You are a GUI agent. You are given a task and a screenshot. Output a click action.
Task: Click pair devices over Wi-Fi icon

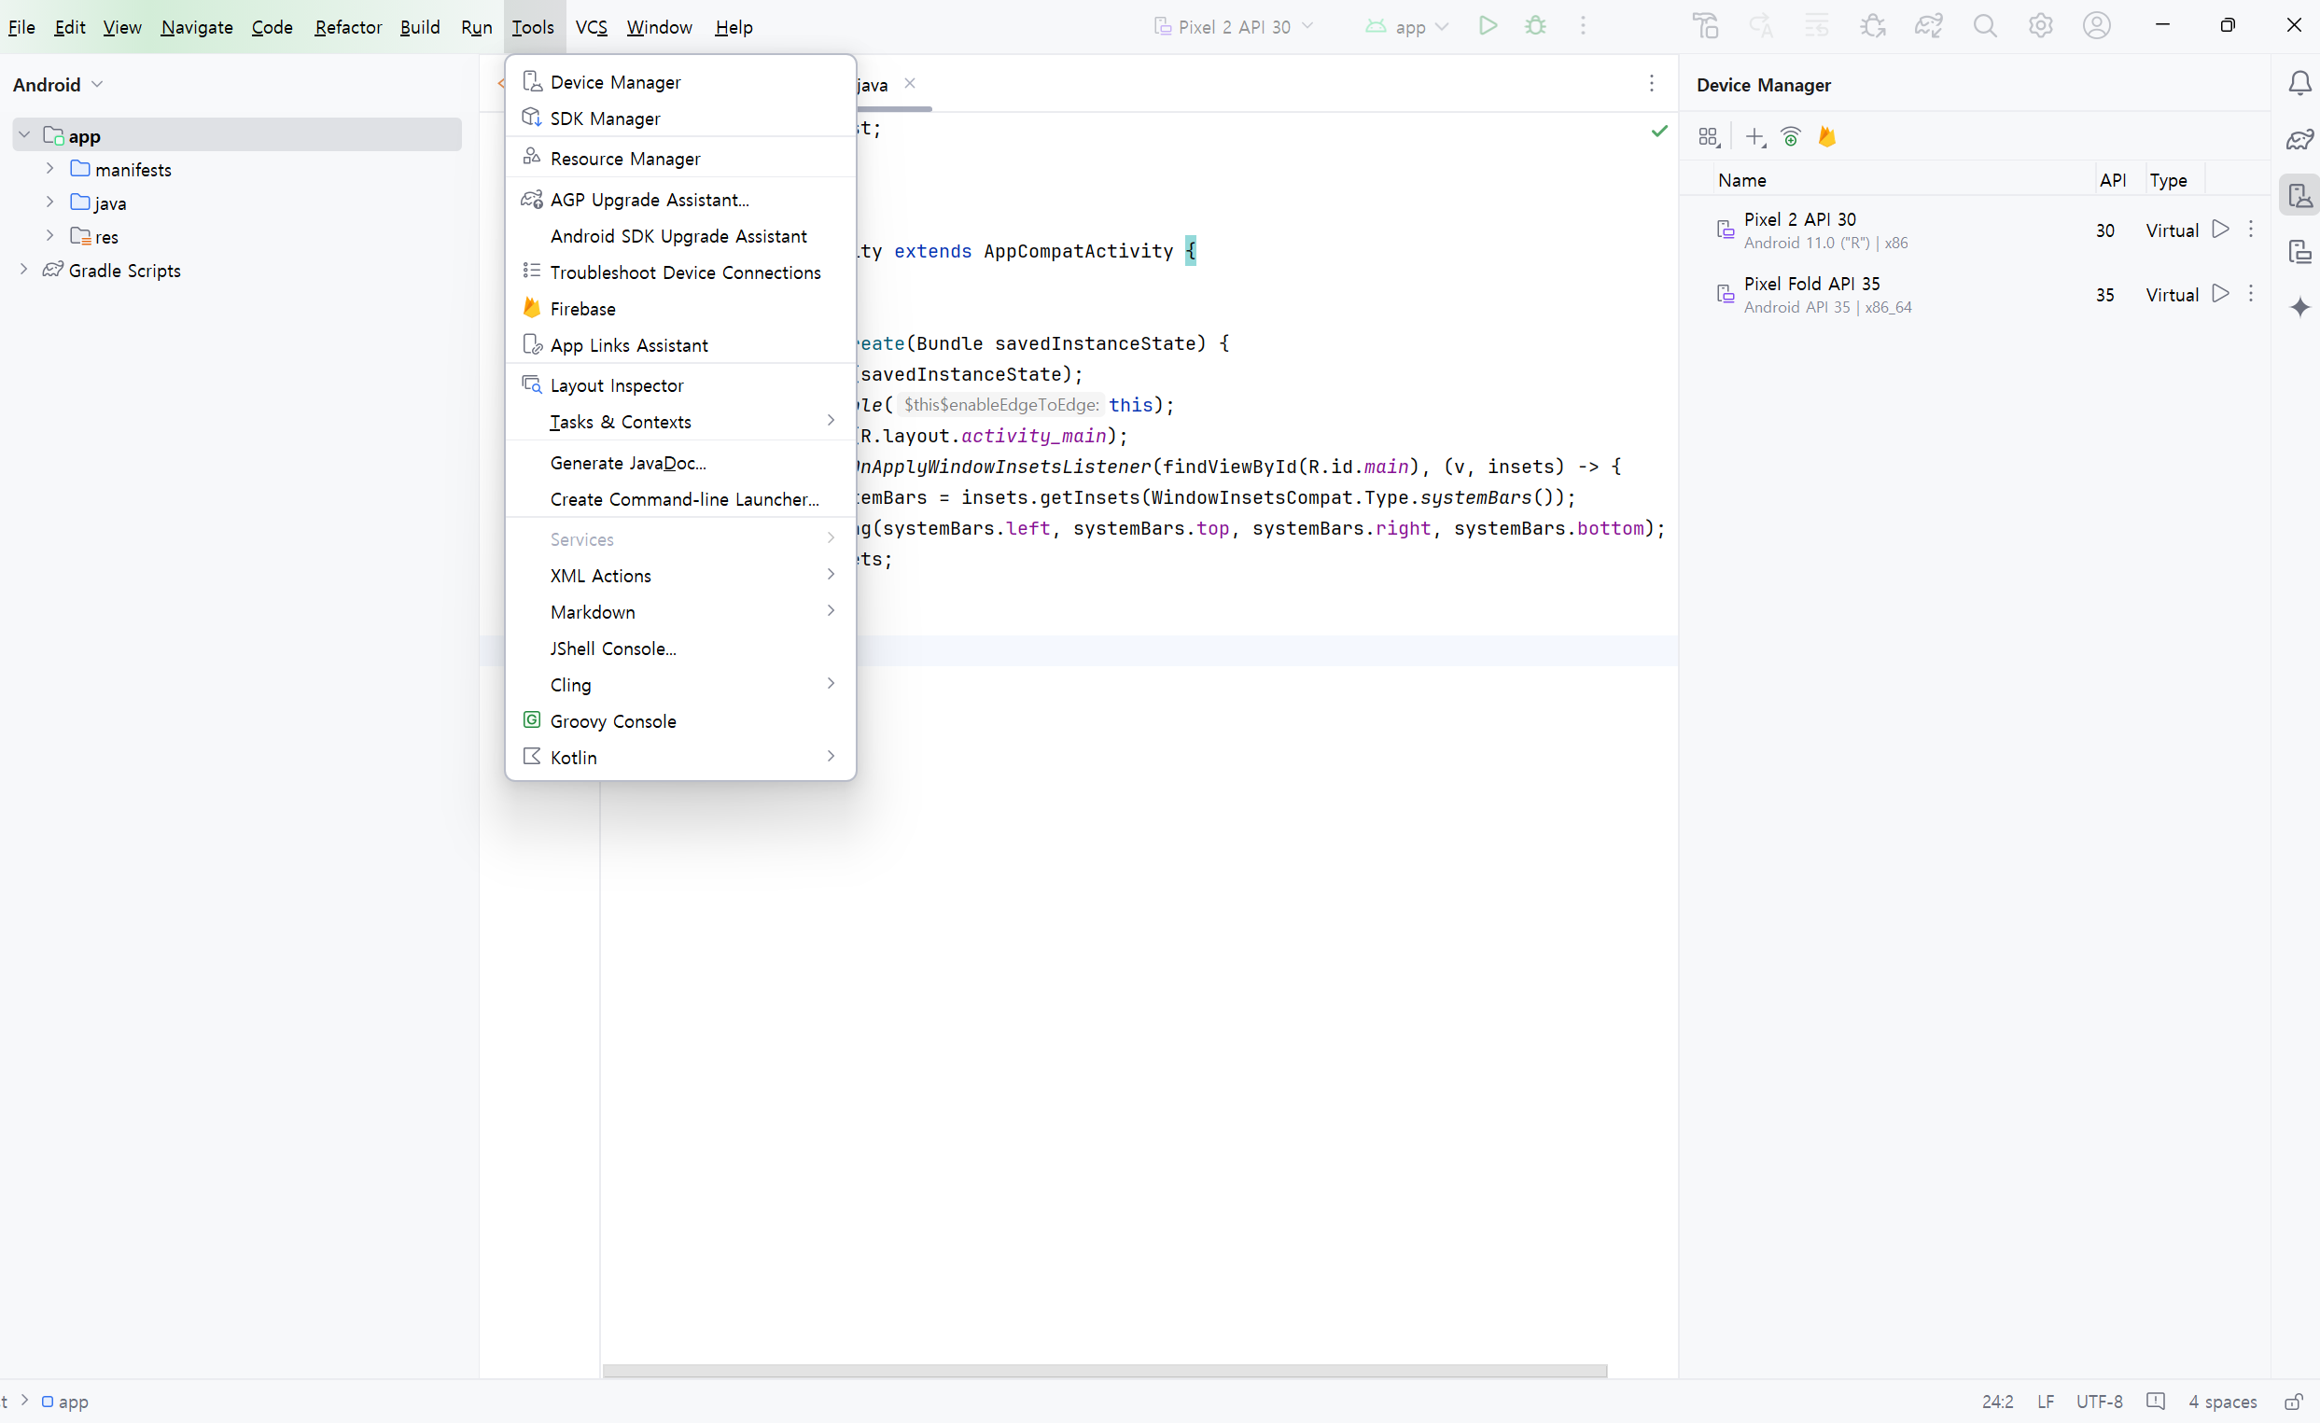tap(1791, 137)
